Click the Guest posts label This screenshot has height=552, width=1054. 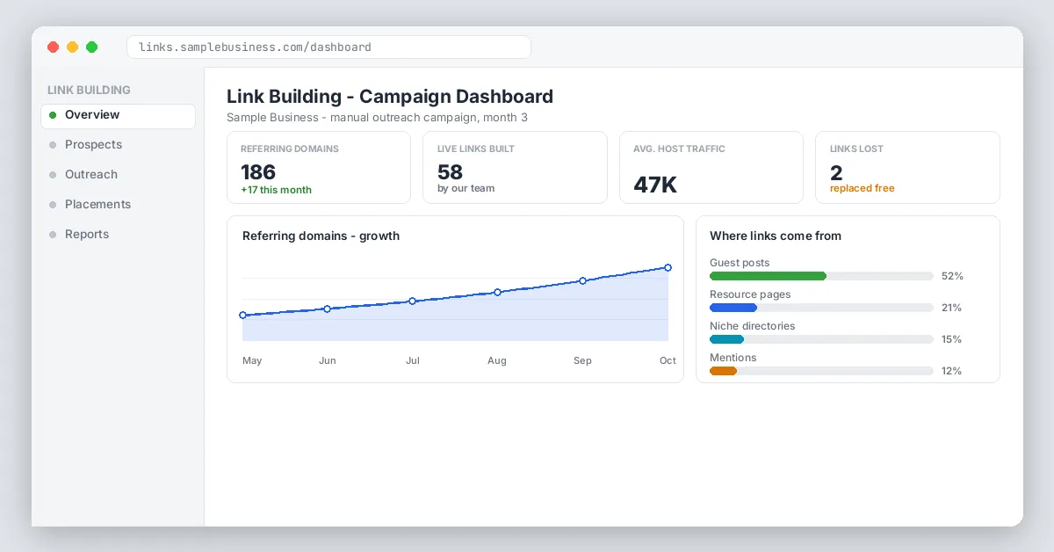pos(740,263)
